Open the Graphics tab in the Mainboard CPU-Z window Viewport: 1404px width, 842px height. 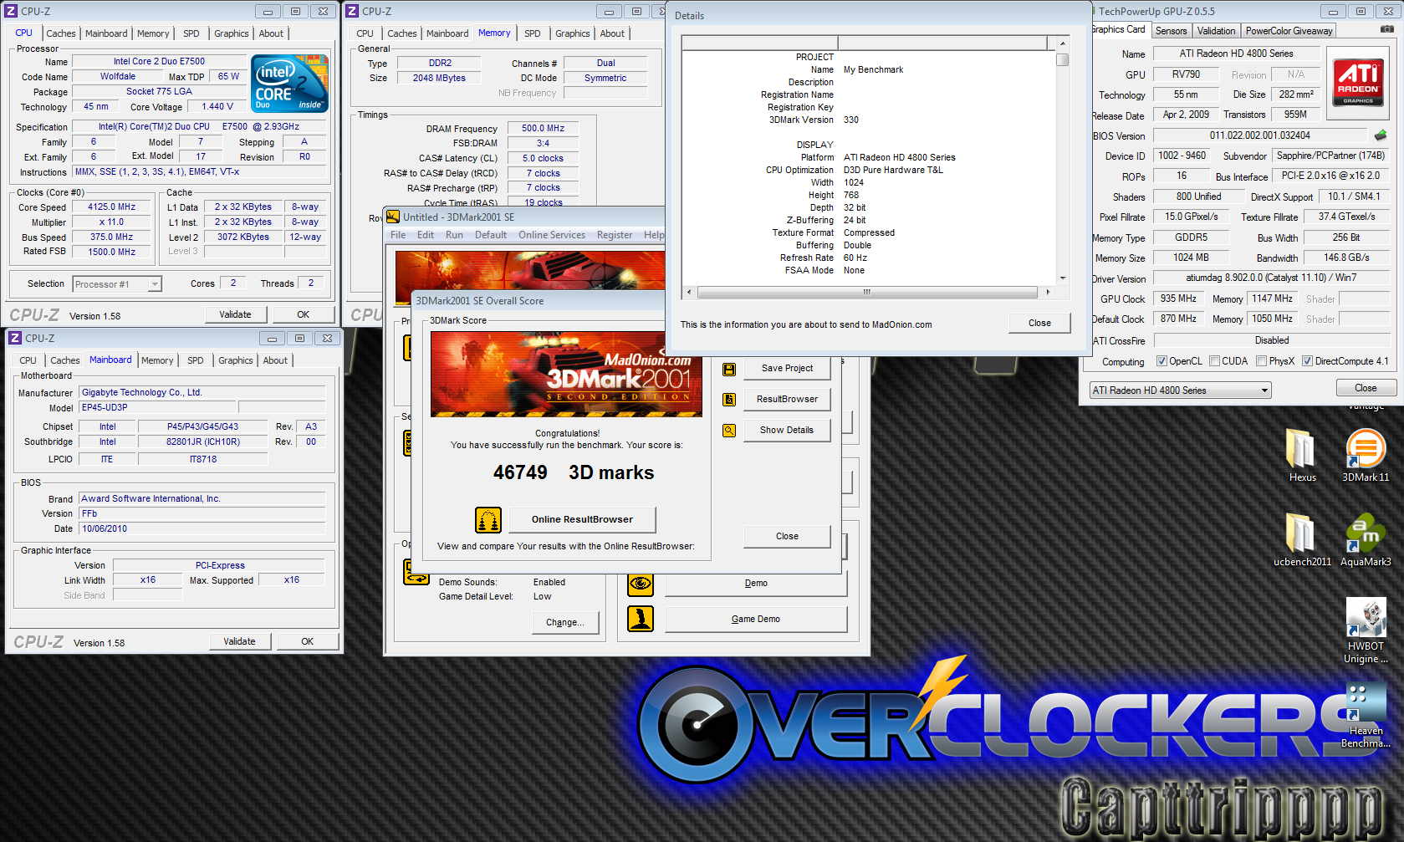click(236, 360)
